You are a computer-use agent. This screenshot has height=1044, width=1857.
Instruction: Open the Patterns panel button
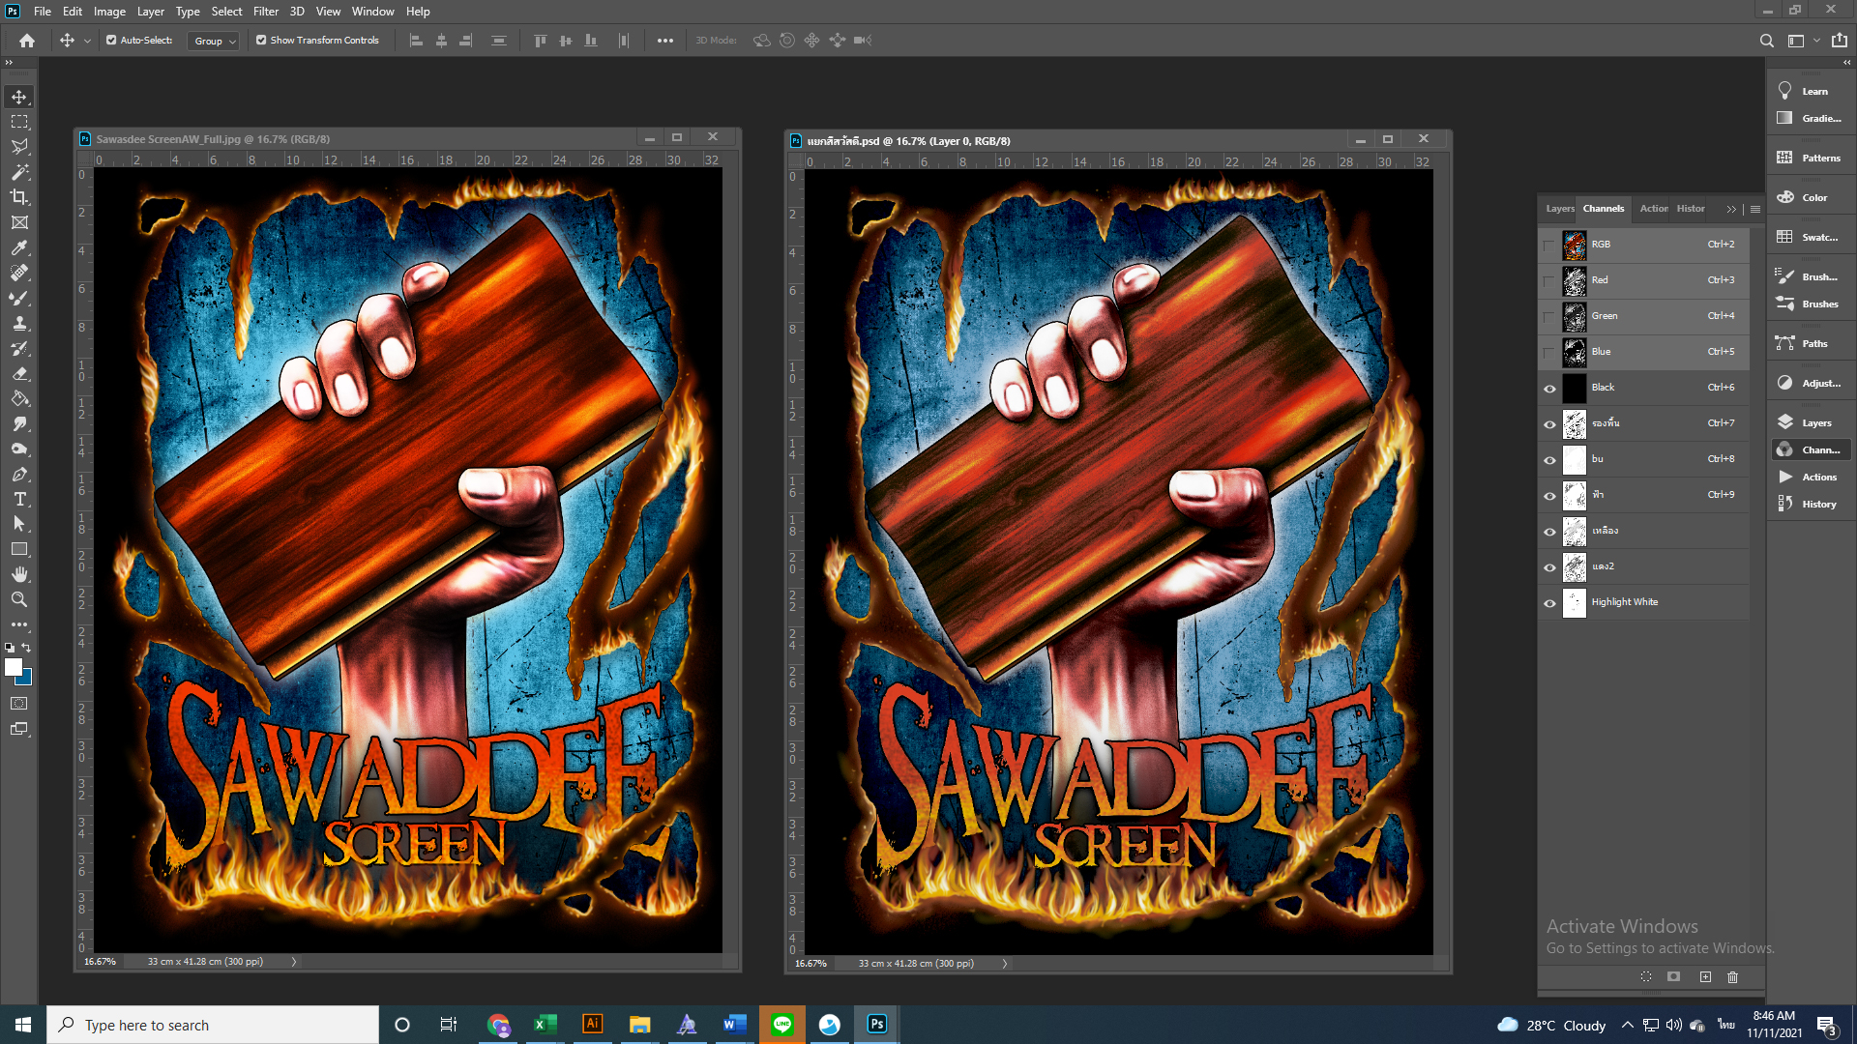coord(1811,158)
